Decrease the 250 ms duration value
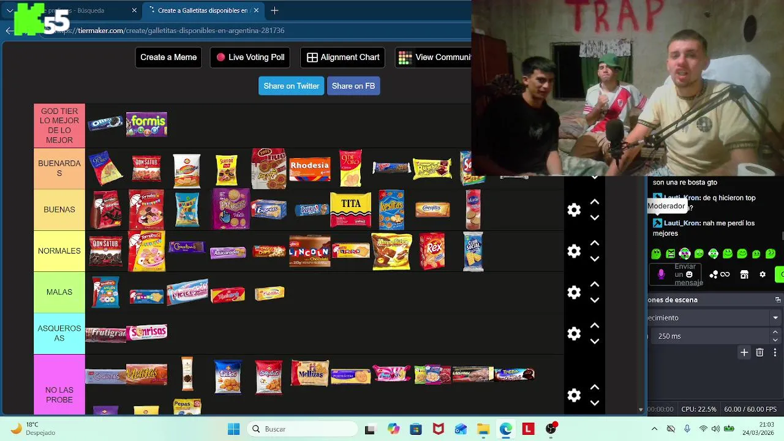This screenshot has height=441, width=784. pos(775,340)
